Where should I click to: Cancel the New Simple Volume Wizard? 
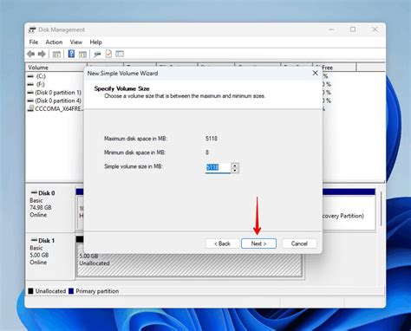[x=299, y=243]
